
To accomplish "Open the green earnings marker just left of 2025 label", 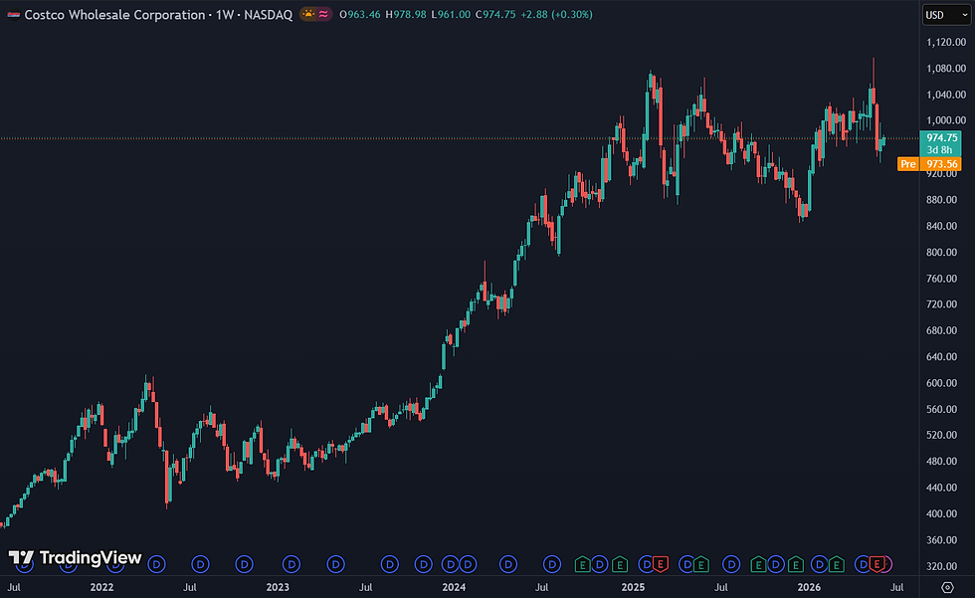I will (619, 564).
